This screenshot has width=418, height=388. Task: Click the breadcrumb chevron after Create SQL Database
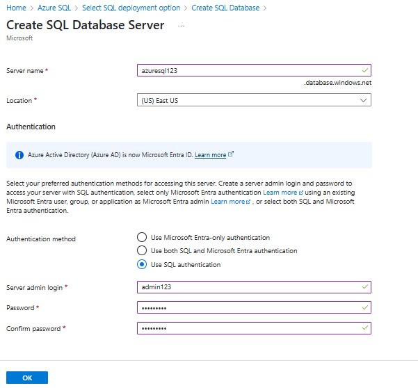(x=265, y=8)
